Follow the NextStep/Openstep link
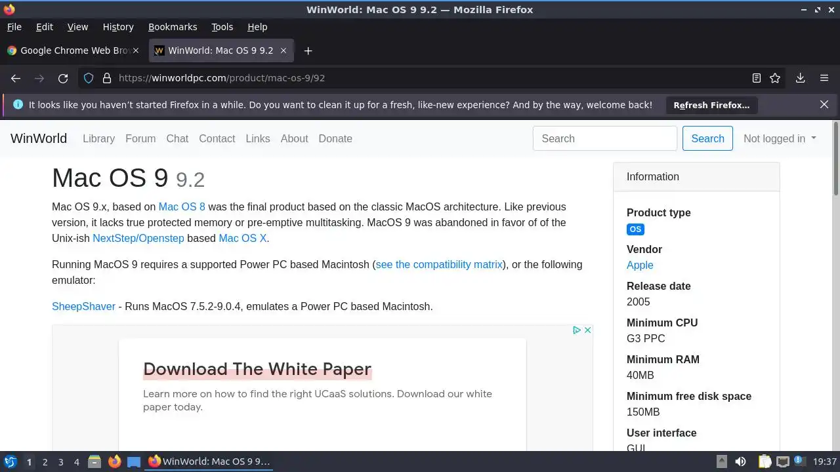Screen dimensions: 840x472 pyautogui.click(x=138, y=238)
